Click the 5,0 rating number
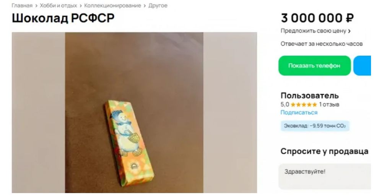 coord(285,105)
